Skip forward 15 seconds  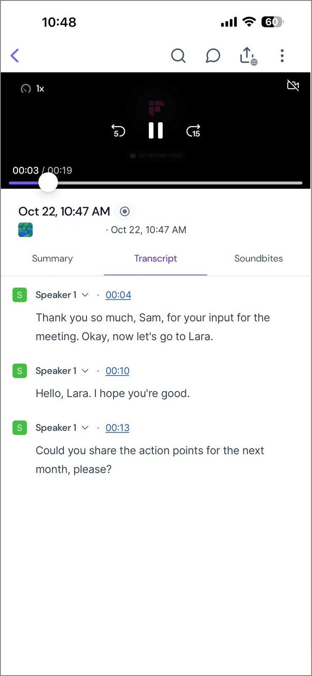pyautogui.click(x=193, y=131)
